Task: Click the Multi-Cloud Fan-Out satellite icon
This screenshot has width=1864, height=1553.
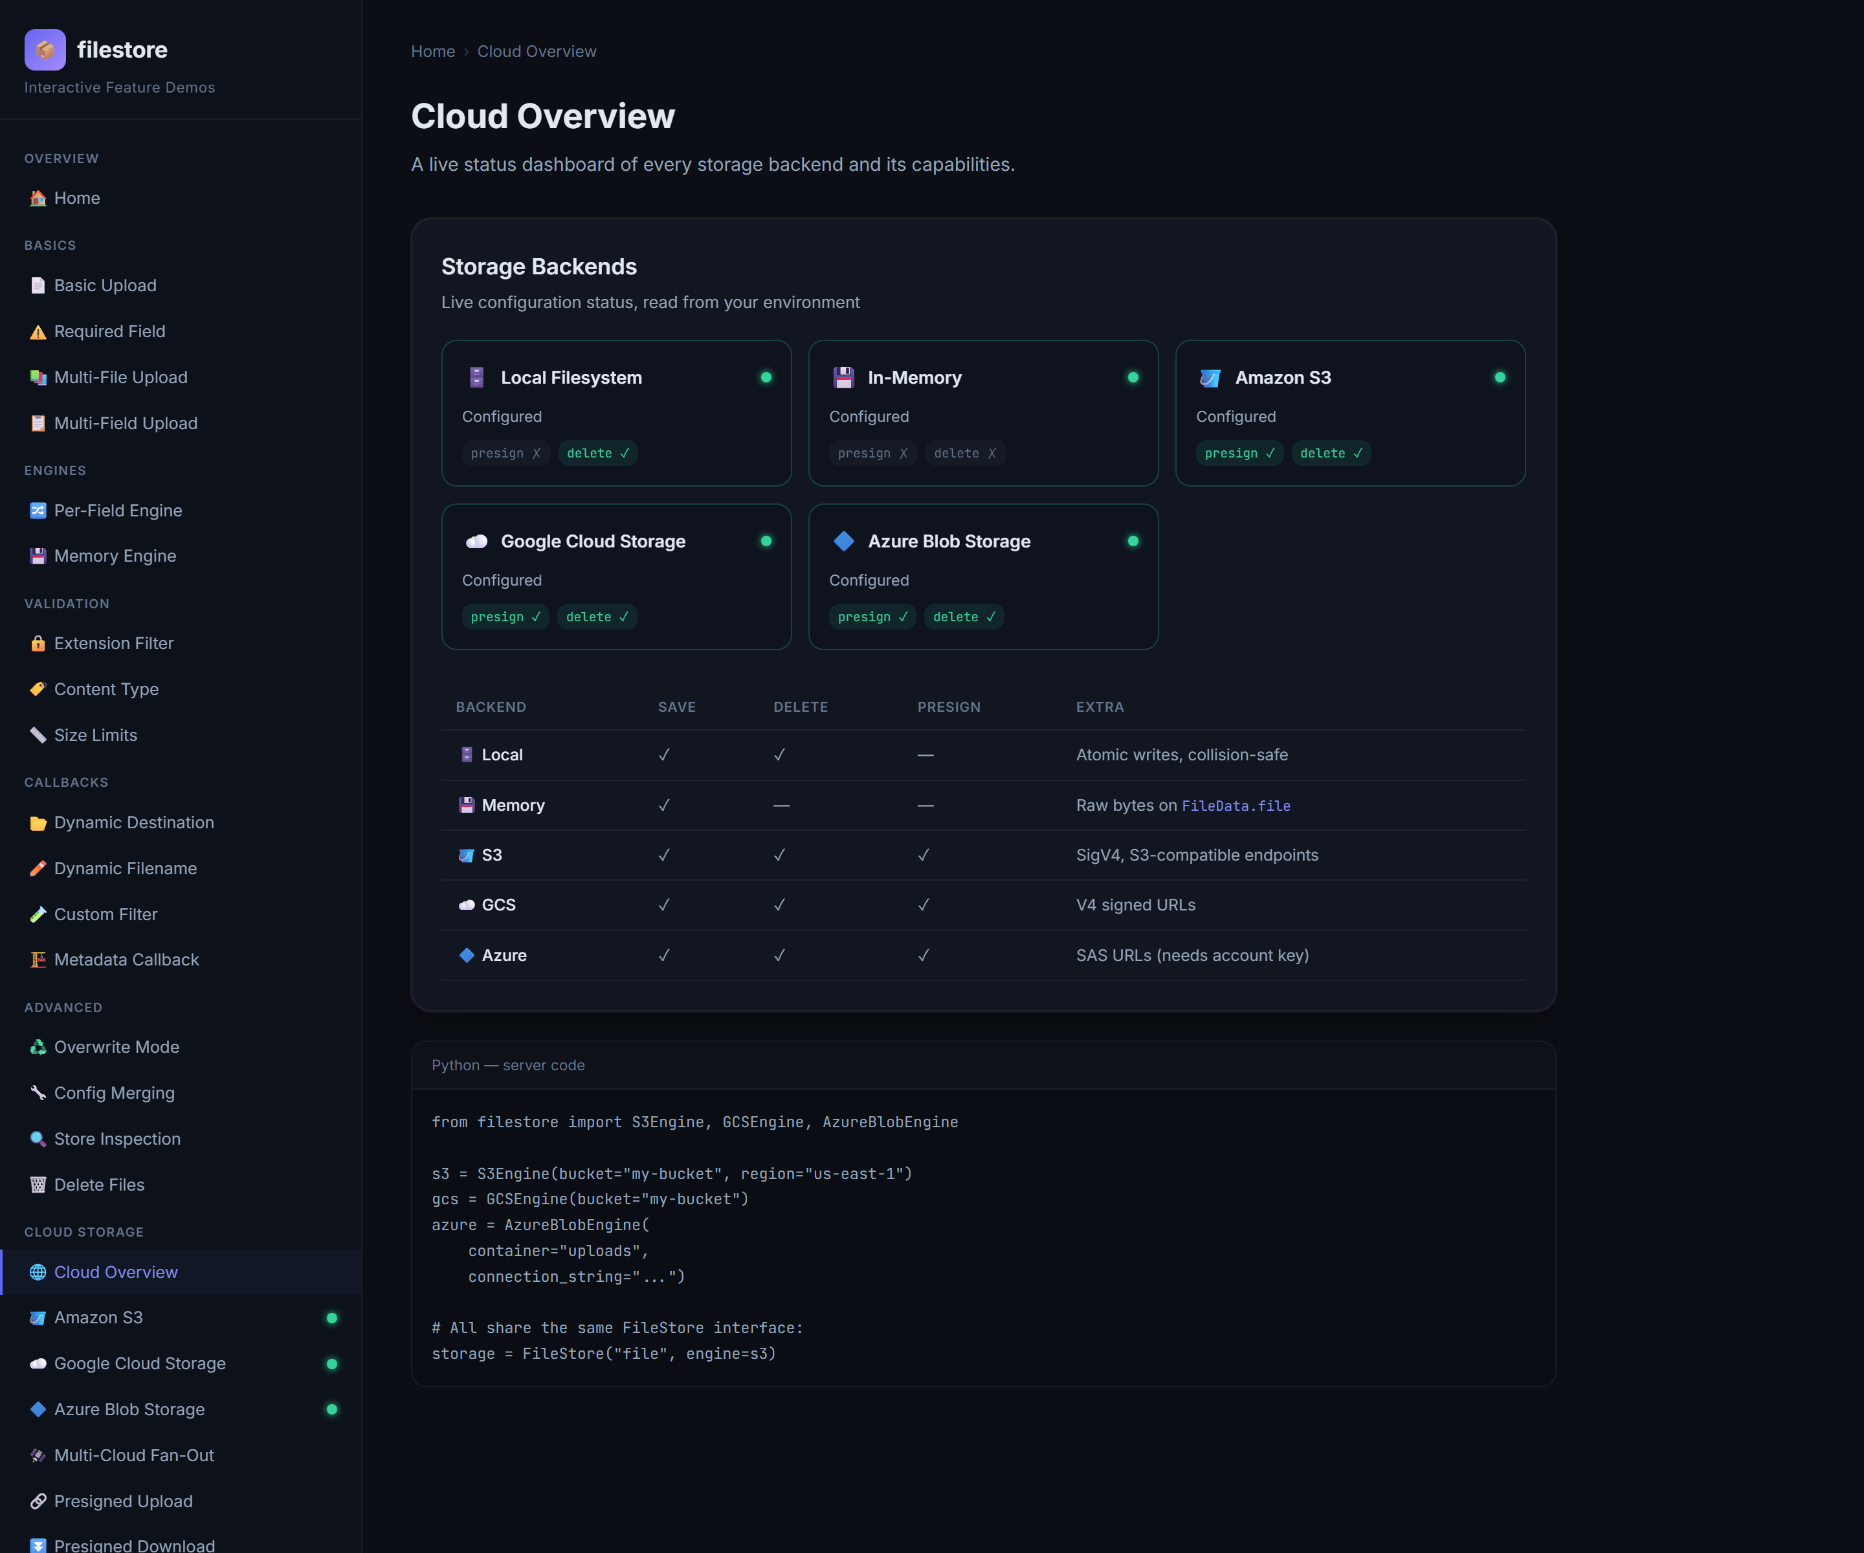Action: 38,1455
